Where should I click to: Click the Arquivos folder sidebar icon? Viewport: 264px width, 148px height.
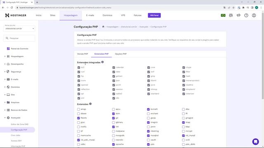point(8,102)
